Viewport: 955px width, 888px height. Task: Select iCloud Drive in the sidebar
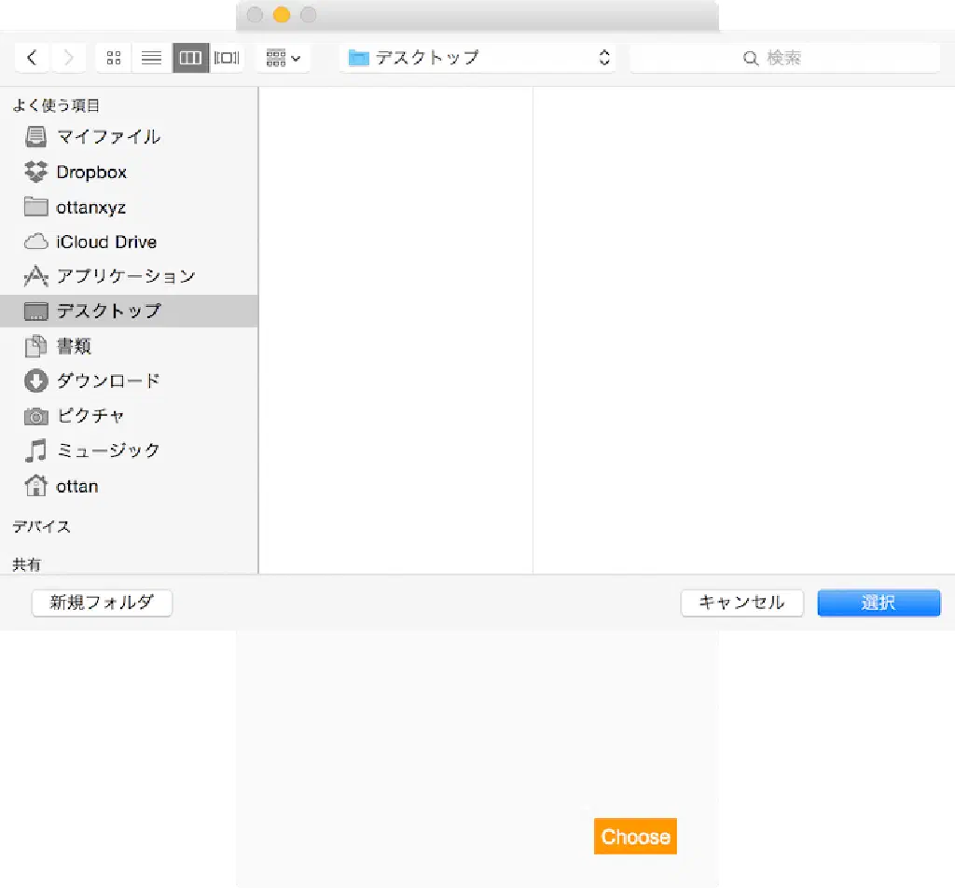[105, 243]
